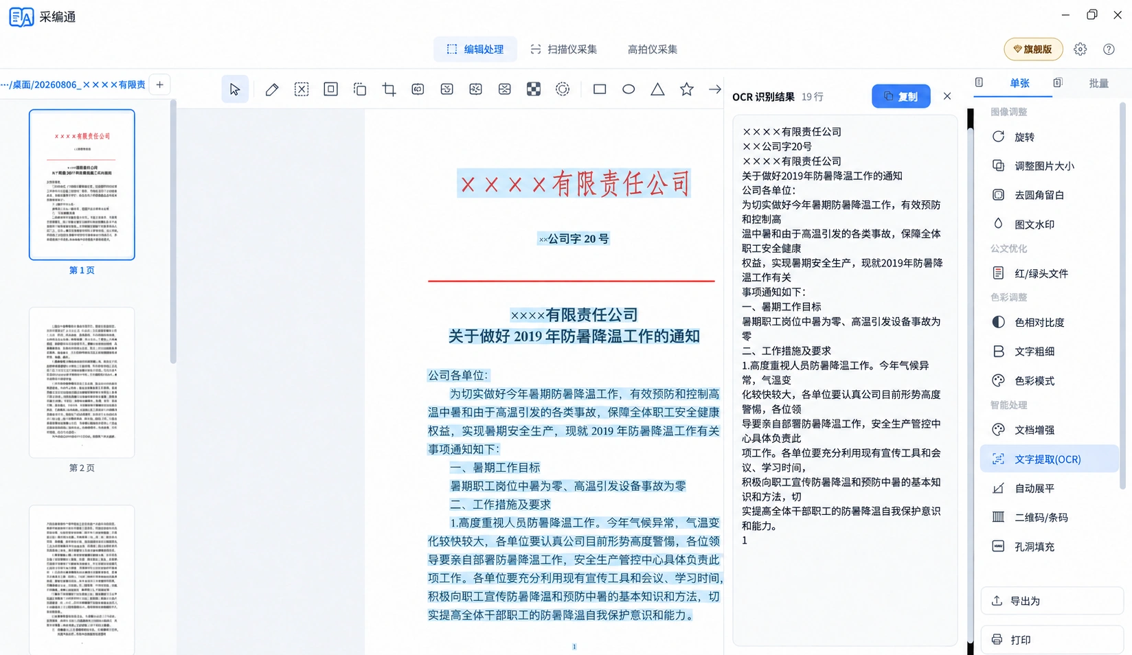The image size is (1132, 655).
Task: Select page 1 thumbnail
Action: coord(82,185)
